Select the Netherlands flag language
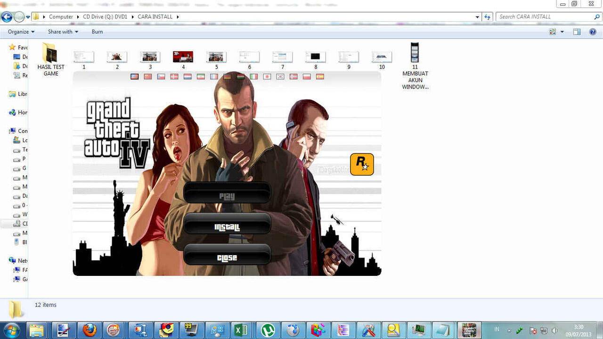603x339 pixels. pyautogui.click(x=187, y=76)
